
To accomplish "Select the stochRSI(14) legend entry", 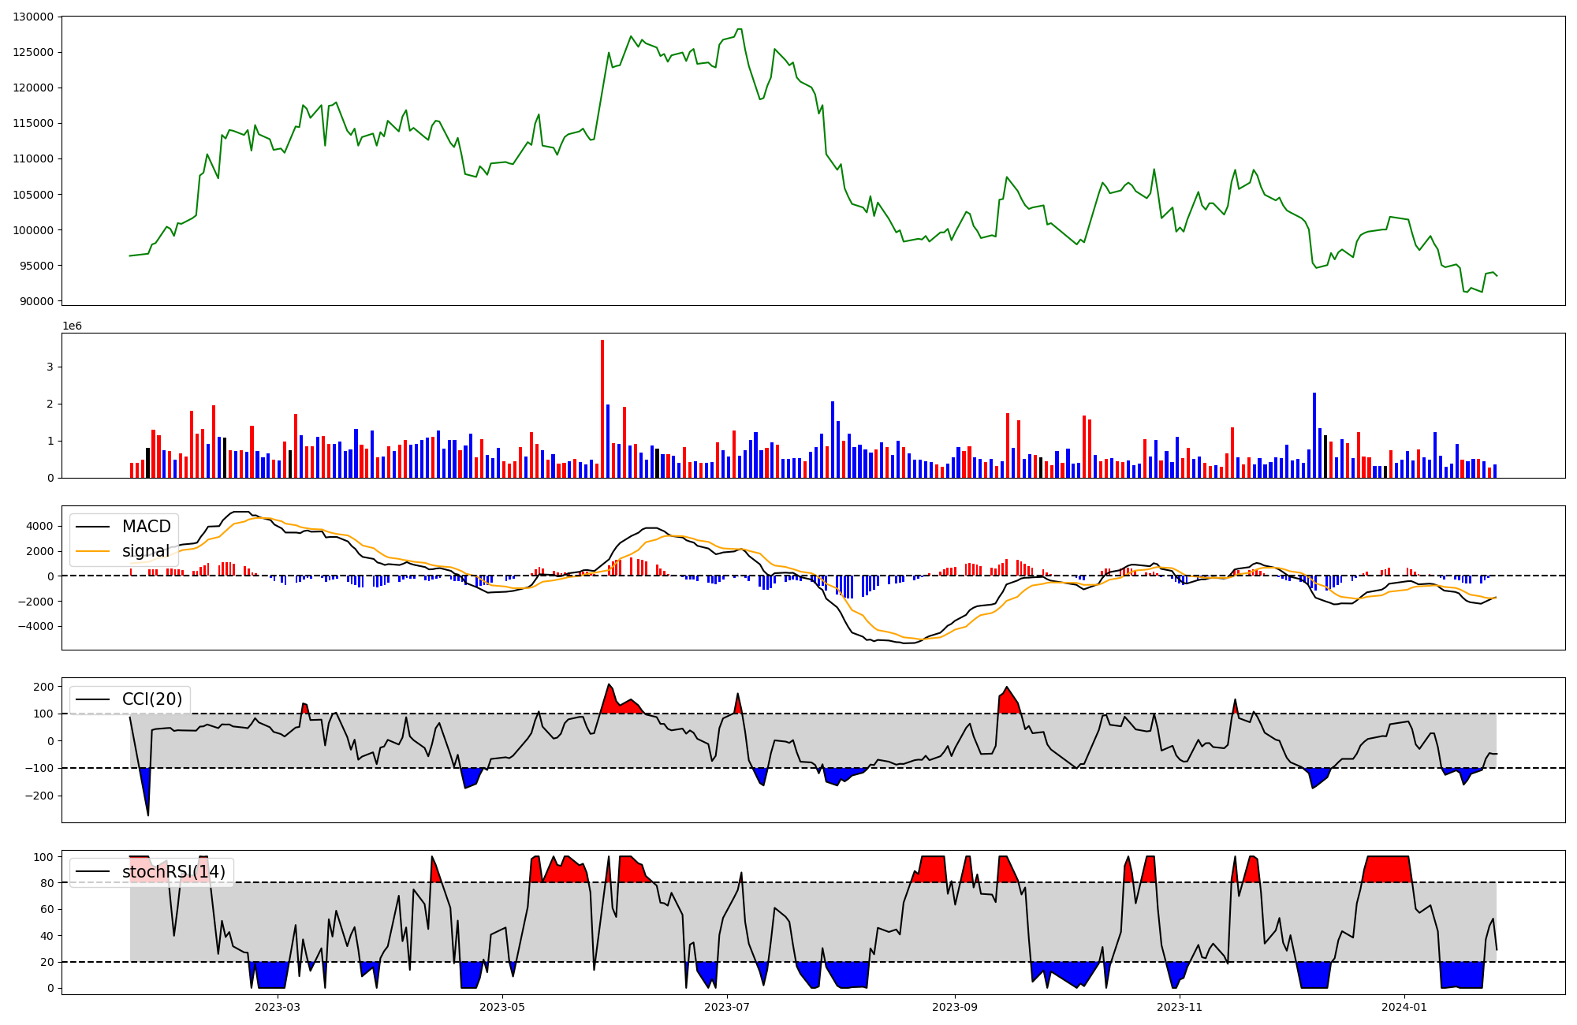I will tap(173, 872).
